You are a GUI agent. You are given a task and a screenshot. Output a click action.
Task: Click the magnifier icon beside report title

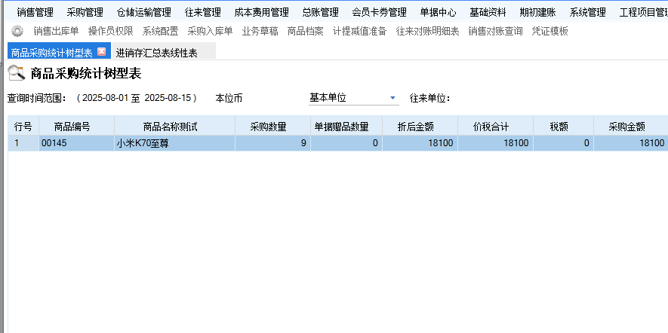(16, 74)
